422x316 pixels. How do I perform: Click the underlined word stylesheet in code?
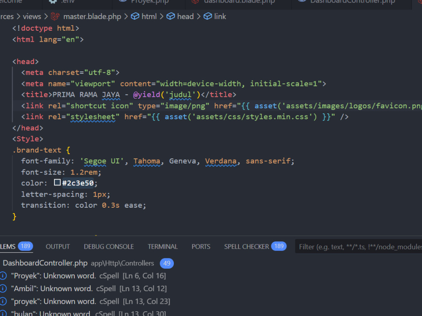(x=93, y=117)
